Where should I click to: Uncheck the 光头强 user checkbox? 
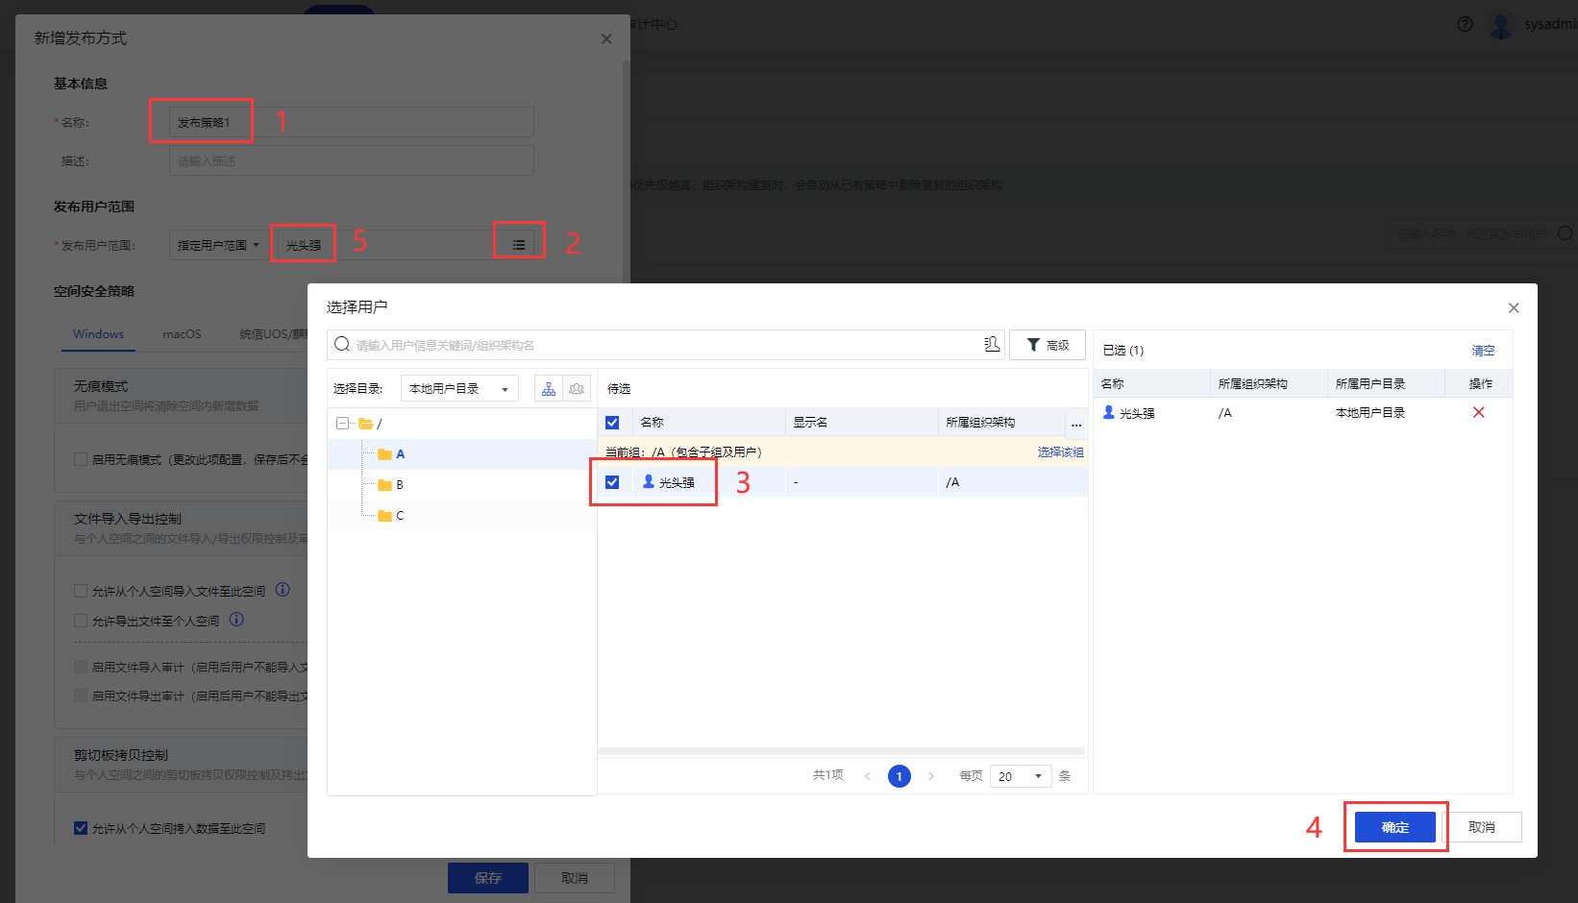click(x=612, y=482)
